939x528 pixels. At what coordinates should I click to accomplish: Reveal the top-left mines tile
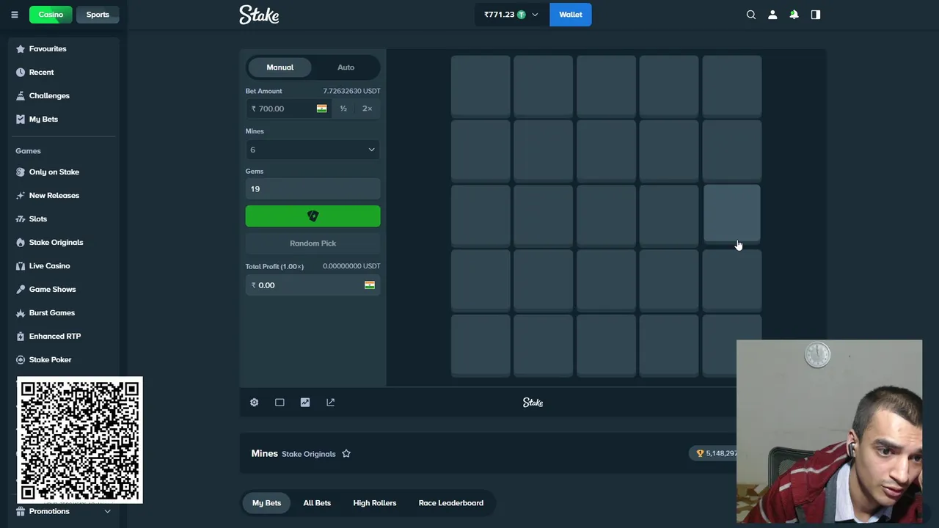(x=481, y=86)
